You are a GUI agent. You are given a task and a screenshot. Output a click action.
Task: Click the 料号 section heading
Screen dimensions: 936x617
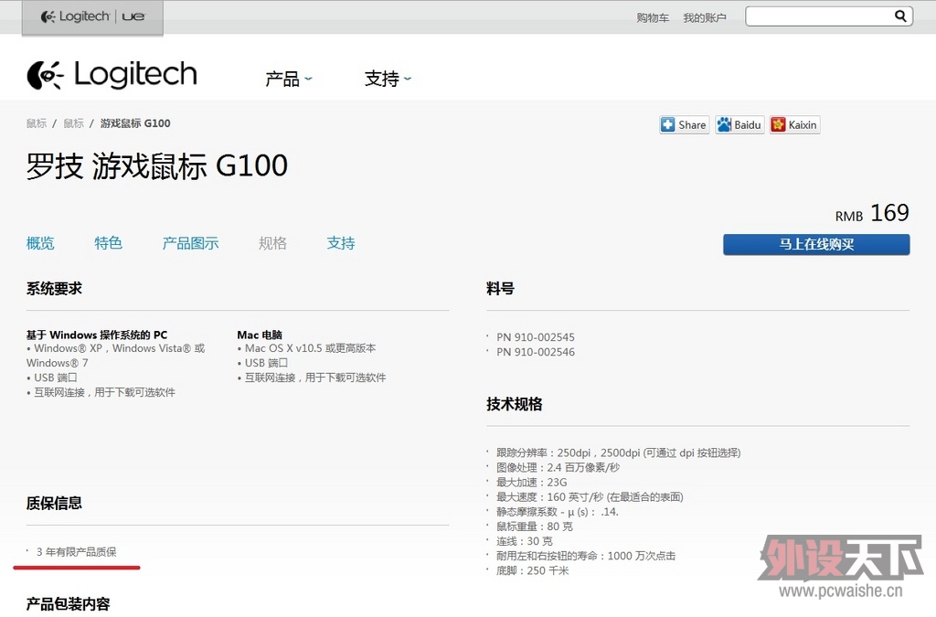500,289
